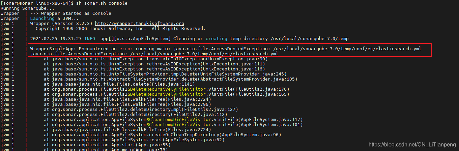This screenshot has width=459, height=151.
Task: Select the 'Files.java:2796' walkFileTree line
Action: pyautogui.click(x=127, y=104)
